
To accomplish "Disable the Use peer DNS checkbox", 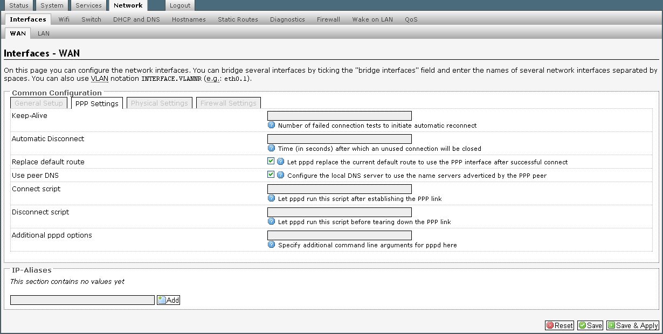I will [271, 175].
